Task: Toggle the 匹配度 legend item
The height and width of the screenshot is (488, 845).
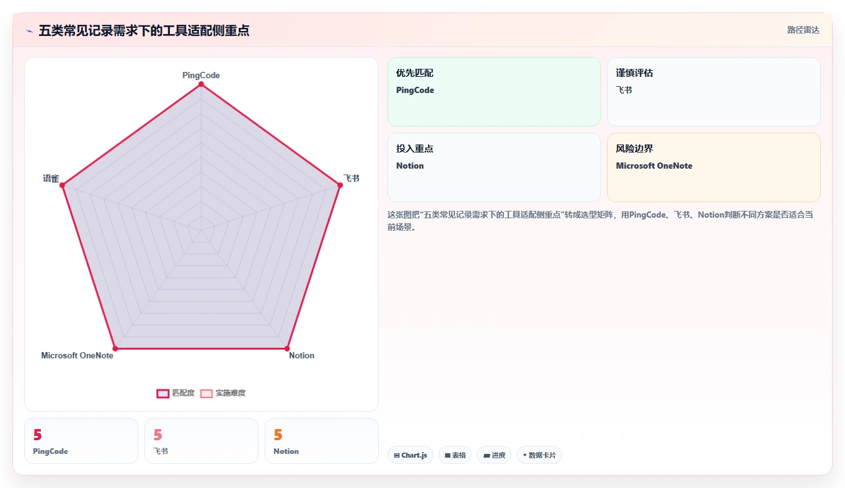Action: click(x=175, y=393)
